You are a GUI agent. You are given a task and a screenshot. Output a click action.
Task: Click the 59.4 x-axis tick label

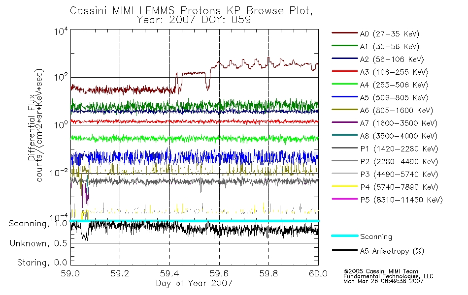click(170, 273)
